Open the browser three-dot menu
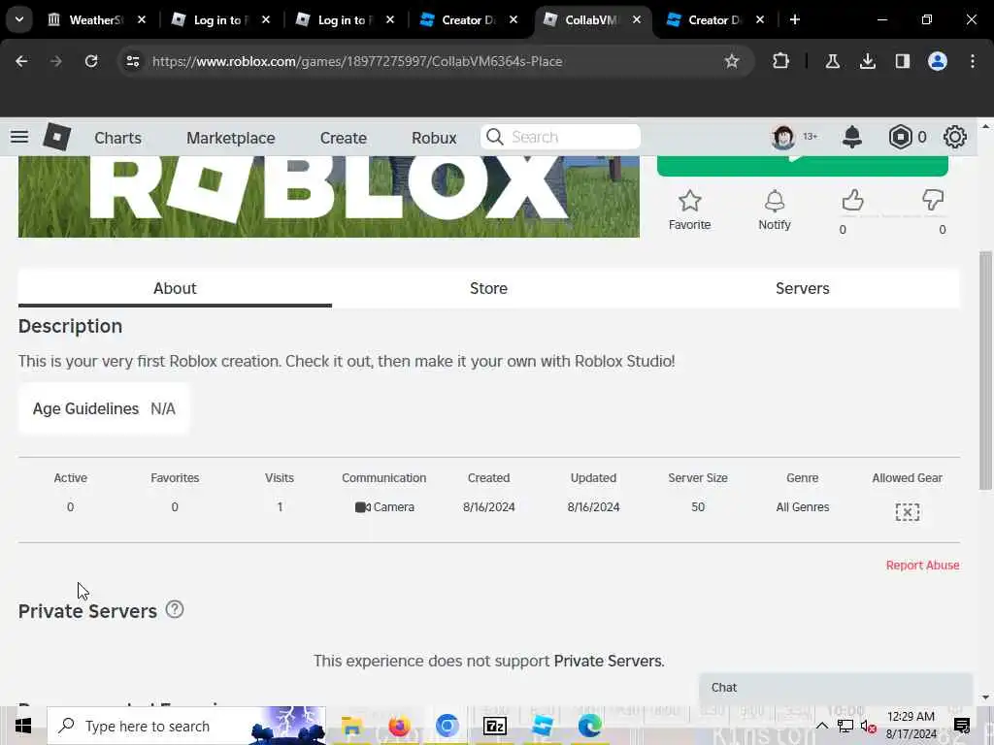994x745 pixels. point(973,61)
